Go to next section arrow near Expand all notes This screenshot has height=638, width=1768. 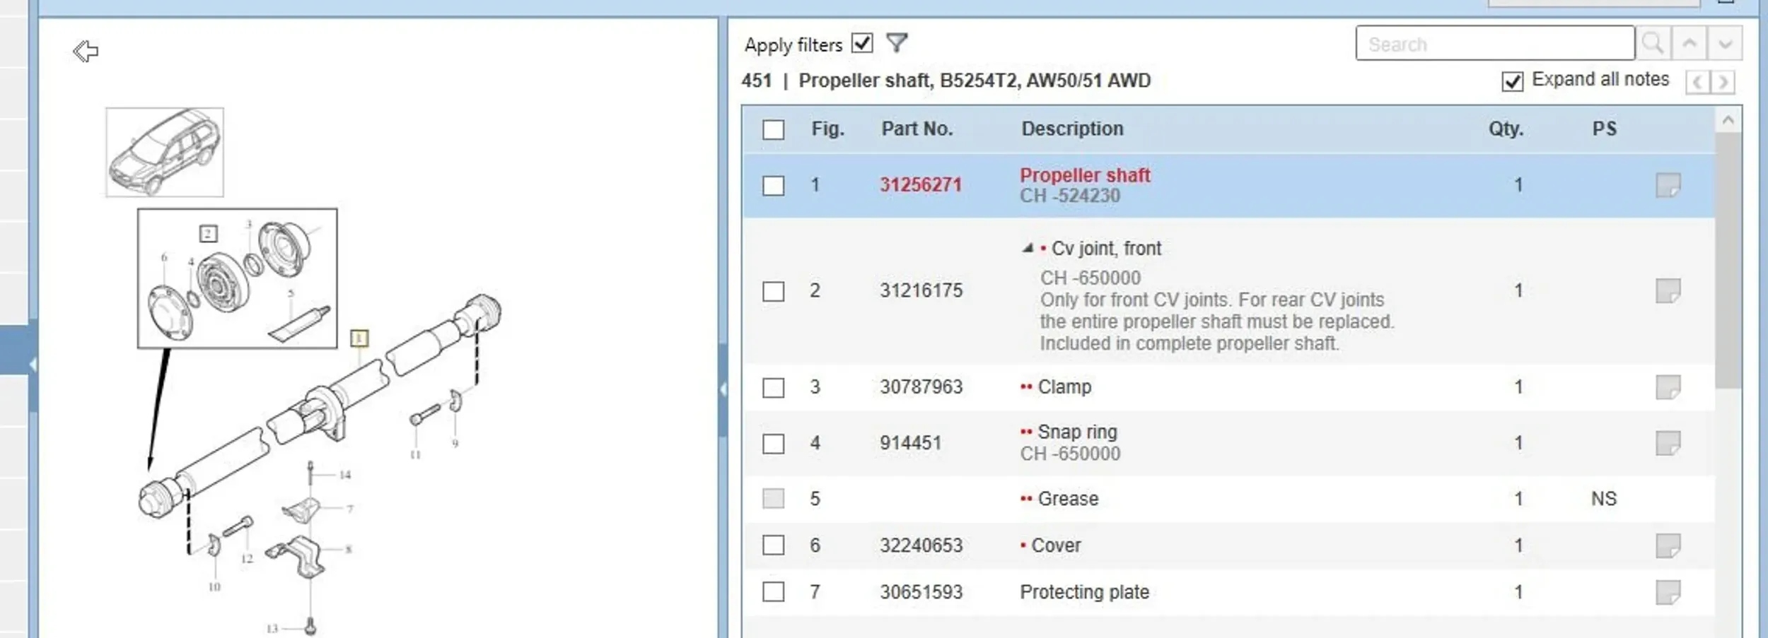1723,82
